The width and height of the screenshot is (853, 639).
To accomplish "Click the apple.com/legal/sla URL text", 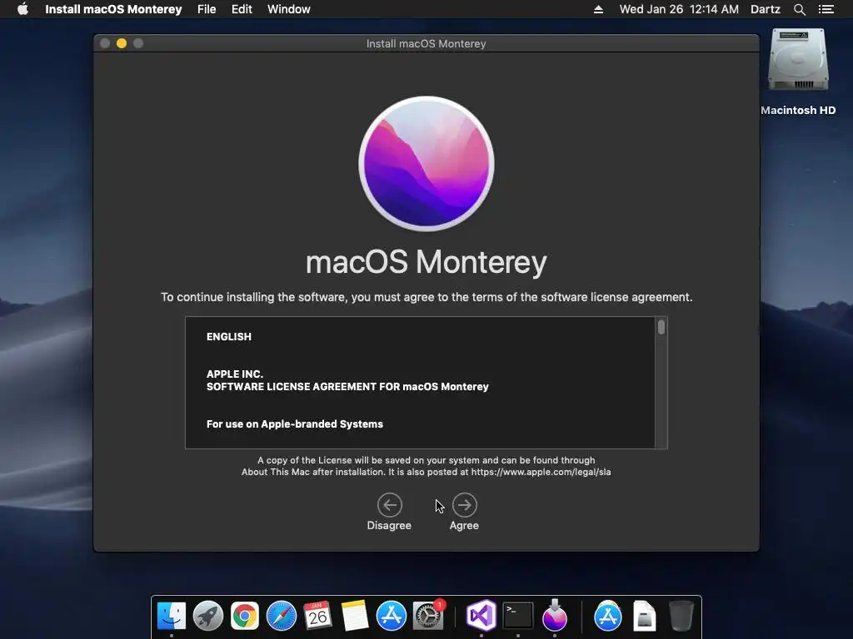I will tap(541, 472).
